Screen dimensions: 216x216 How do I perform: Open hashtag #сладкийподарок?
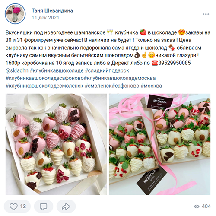coord(107,70)
